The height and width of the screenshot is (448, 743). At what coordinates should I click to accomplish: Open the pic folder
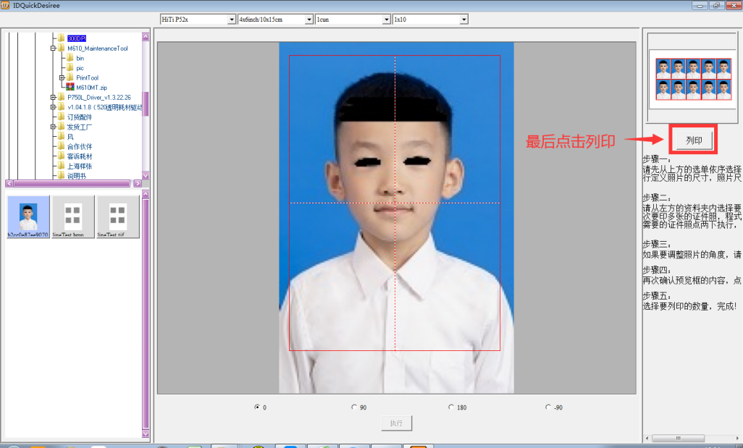coord(80,68)
